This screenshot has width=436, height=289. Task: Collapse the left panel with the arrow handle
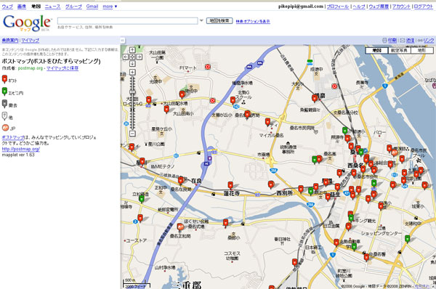tap(122, 40)
